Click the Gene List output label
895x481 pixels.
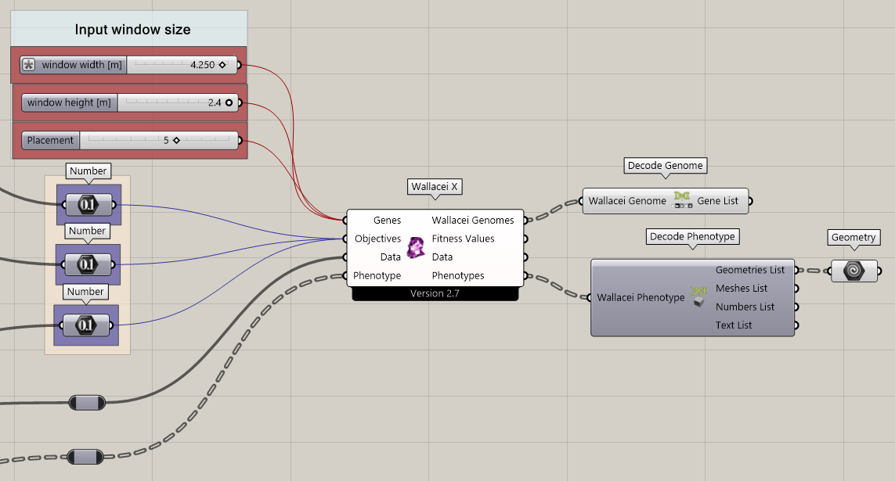coord(718,200)
